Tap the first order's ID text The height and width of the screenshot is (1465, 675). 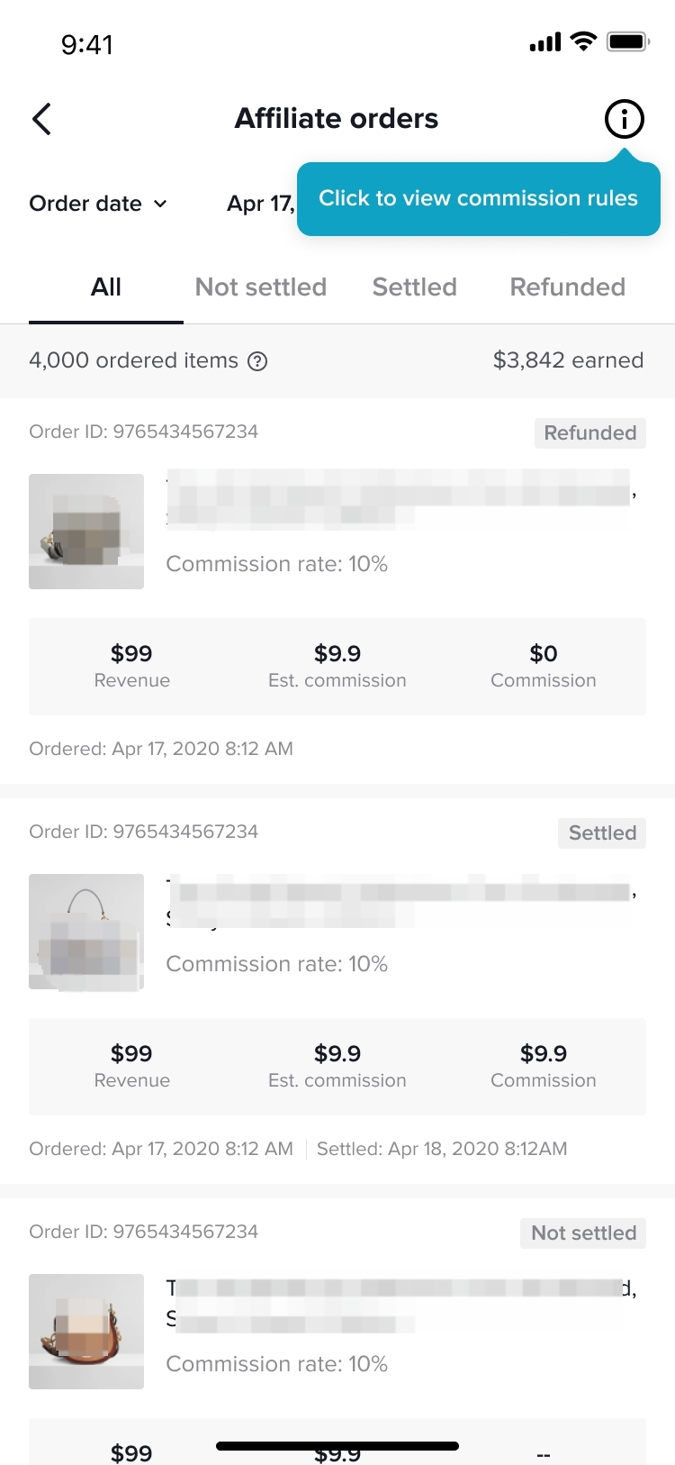[x=143, y=432]
